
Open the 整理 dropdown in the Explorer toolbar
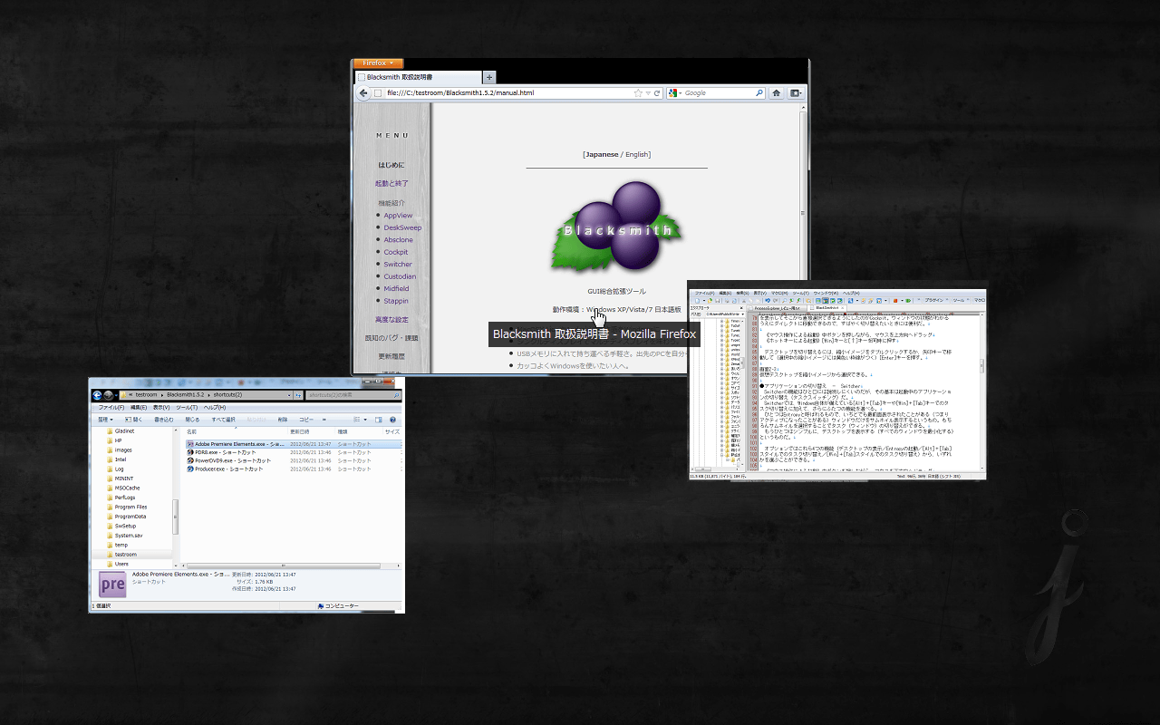click(x=104, y=420)
